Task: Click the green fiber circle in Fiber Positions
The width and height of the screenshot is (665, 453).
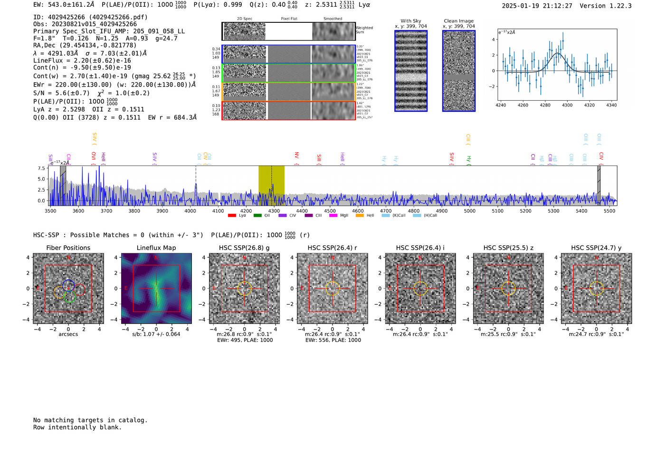Action: (x=70, y=297)
